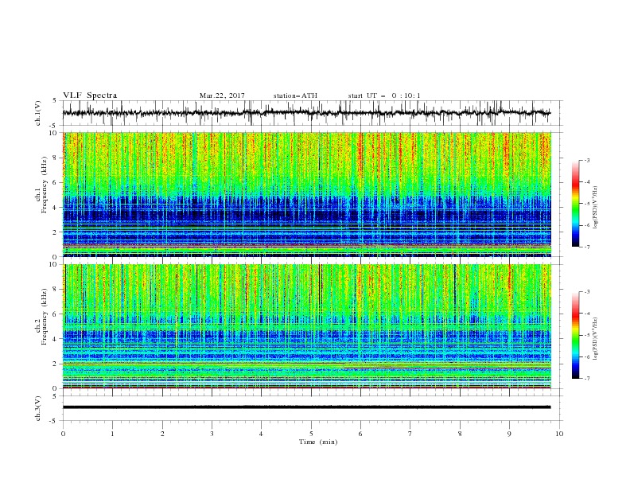Click the "-4" label on ch.1 colorbar

587,182
